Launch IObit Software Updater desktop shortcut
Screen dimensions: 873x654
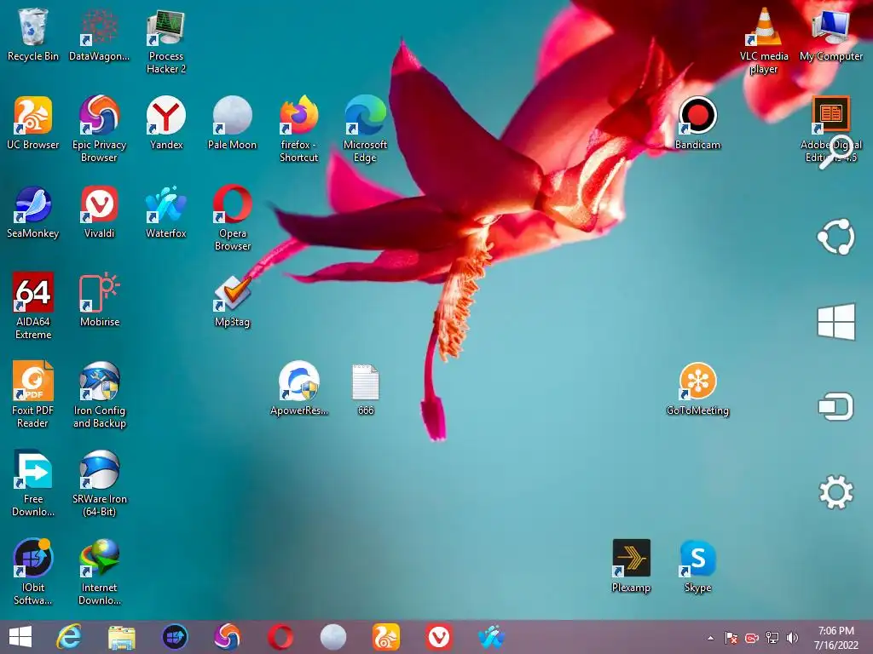pos(33,571)
